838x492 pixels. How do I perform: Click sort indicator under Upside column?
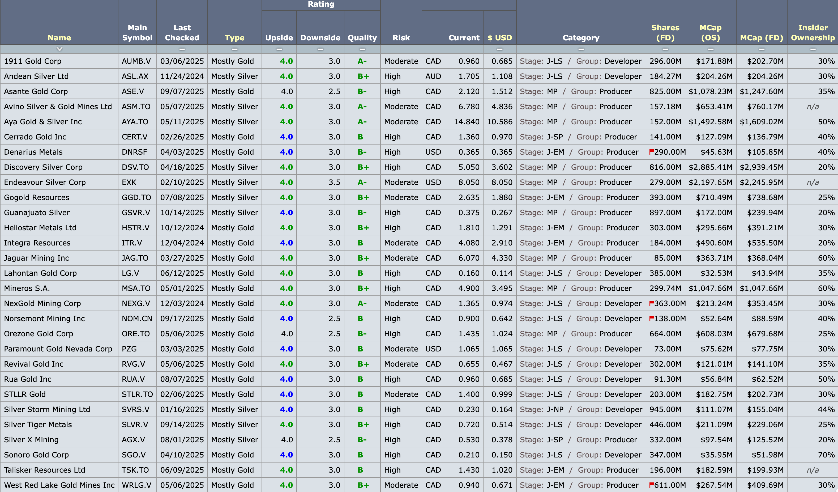279,49
